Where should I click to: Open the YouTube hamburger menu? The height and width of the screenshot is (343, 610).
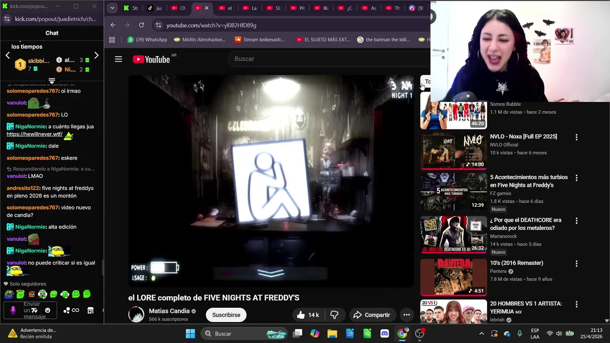pyautogui.click(x=119, y=59)
